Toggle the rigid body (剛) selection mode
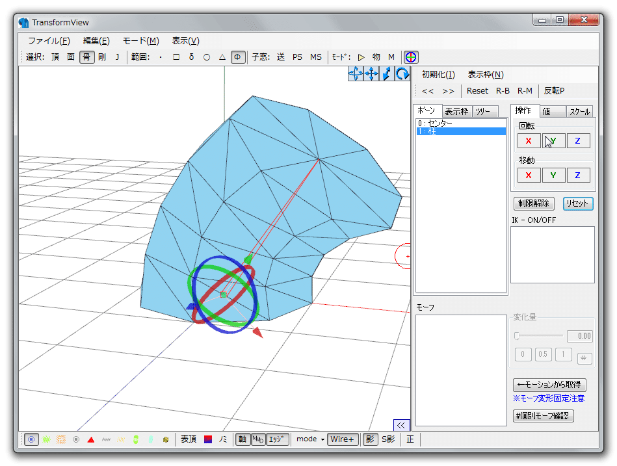Viewport: 617px width, 466px height. point(102,57)
